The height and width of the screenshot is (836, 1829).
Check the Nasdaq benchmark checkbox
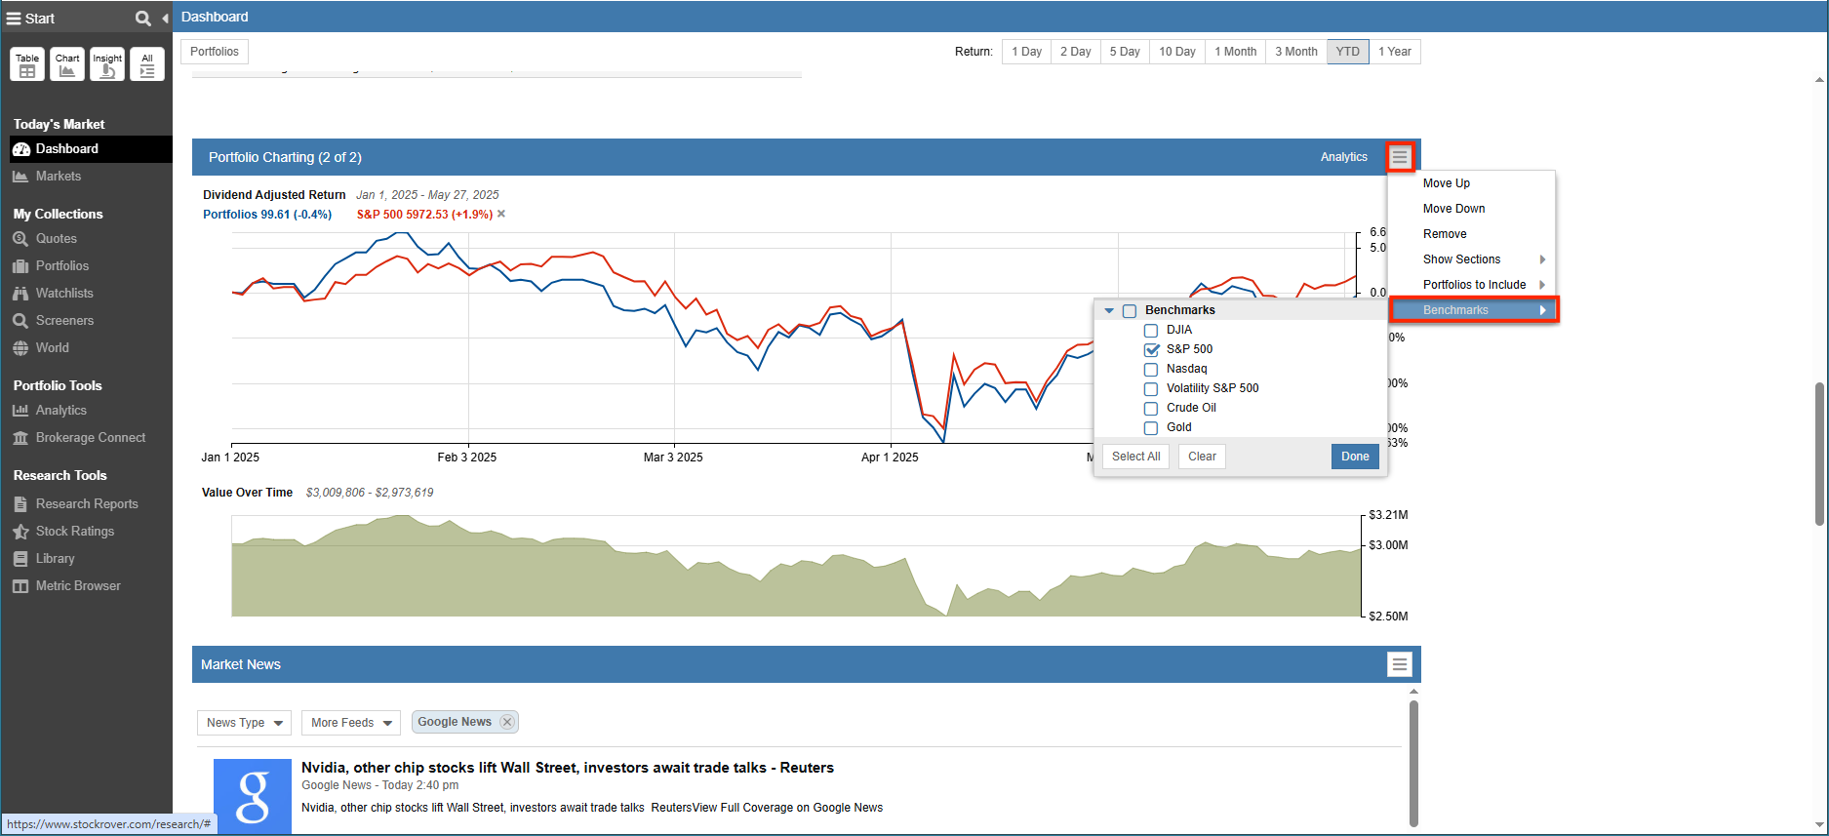pos(1151,370)
